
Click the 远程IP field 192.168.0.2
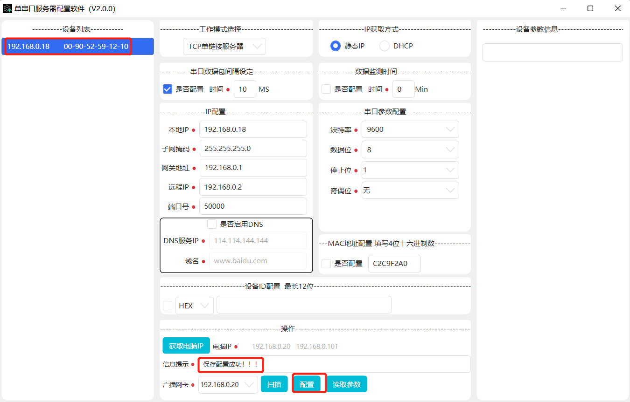[253, 187]
